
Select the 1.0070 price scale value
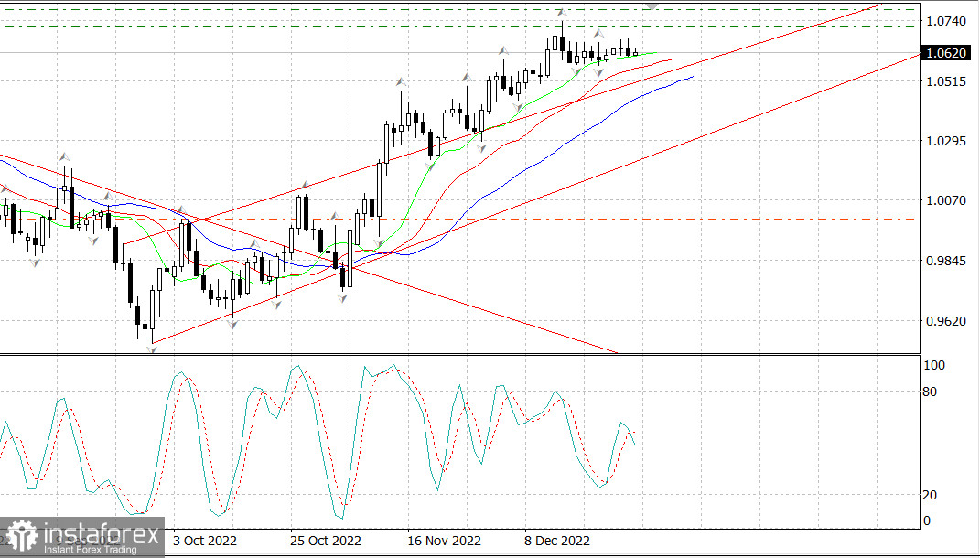946,200
